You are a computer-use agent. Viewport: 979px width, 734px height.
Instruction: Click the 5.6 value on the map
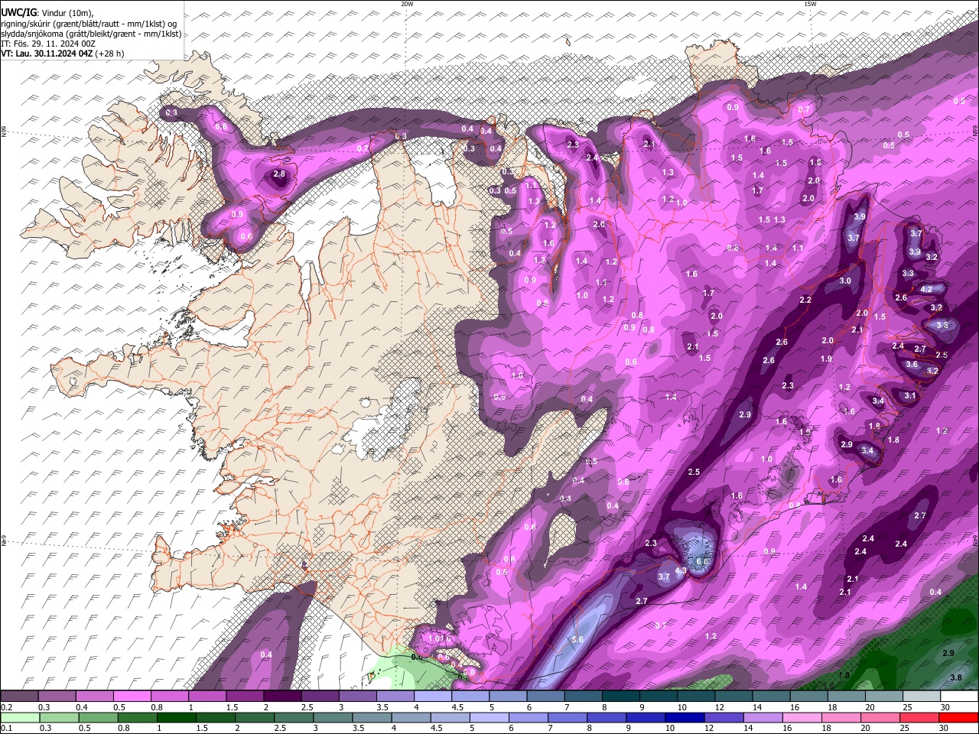point(577,639)
